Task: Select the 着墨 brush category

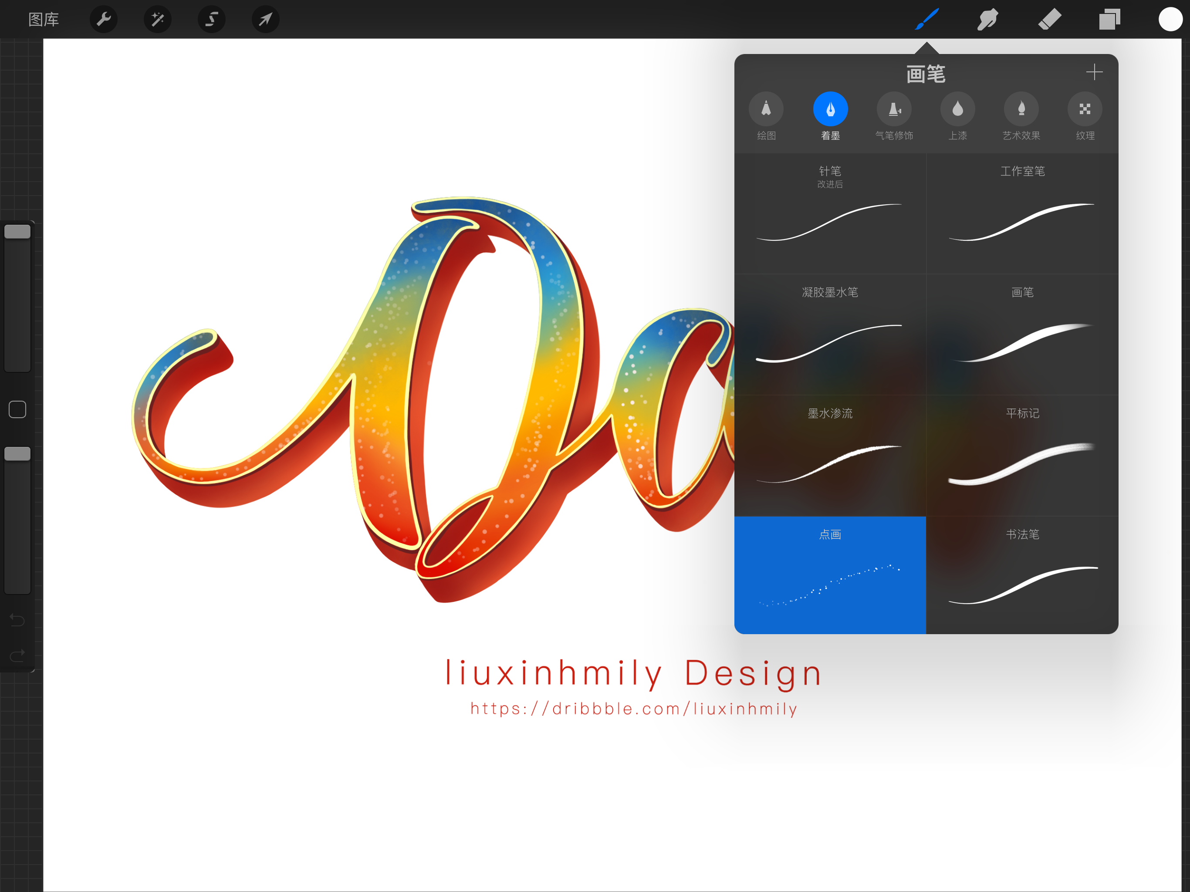Action: (830, 117)
